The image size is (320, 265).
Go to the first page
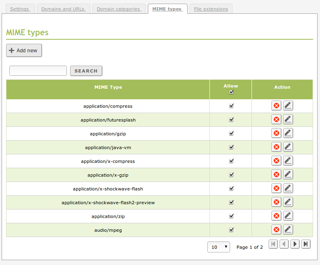tap(273, 244)
